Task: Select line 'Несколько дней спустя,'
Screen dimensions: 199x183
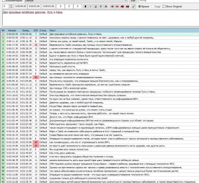Action: click(x=63, y=66)
